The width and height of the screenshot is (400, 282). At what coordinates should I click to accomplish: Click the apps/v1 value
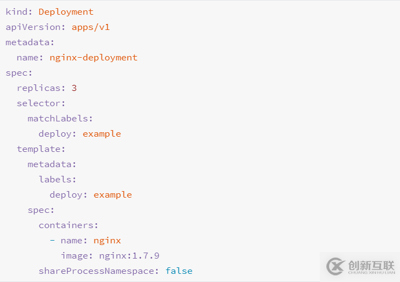pyautogui.click(x=91, y=27)
